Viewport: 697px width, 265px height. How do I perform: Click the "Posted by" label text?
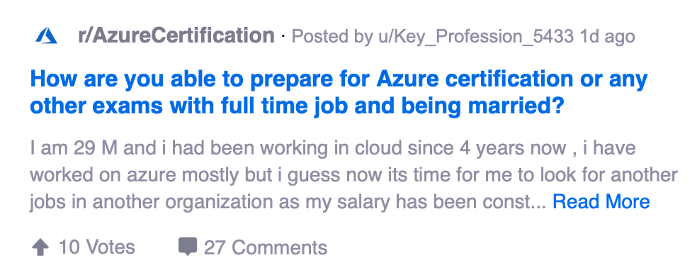[331, 36]
